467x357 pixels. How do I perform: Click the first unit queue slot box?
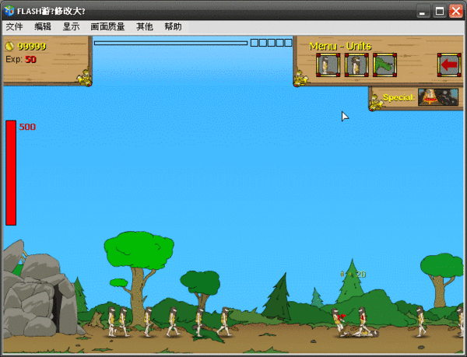(x=254, y=43)
